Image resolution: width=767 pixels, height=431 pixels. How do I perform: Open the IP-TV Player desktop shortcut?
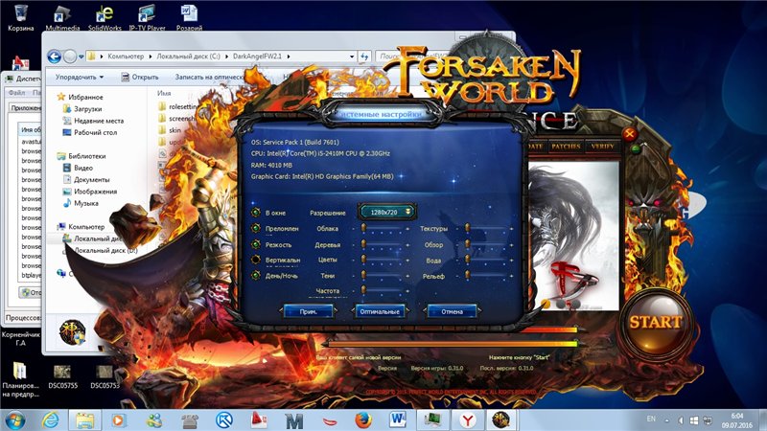pos(148,18)
